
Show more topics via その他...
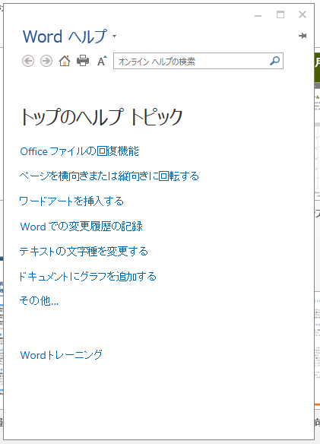39,300
